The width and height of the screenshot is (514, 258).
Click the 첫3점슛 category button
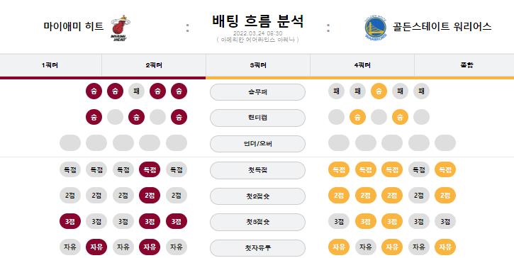pyautogui.click(x=257, y=222)
